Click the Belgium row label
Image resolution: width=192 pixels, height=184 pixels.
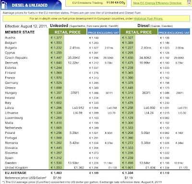coord(11,43)
